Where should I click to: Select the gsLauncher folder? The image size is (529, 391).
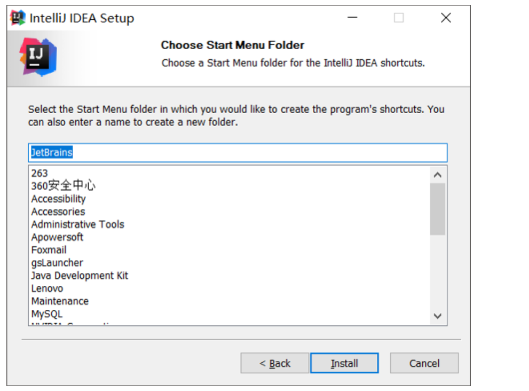pyautogui.click(x=57, y=263)
